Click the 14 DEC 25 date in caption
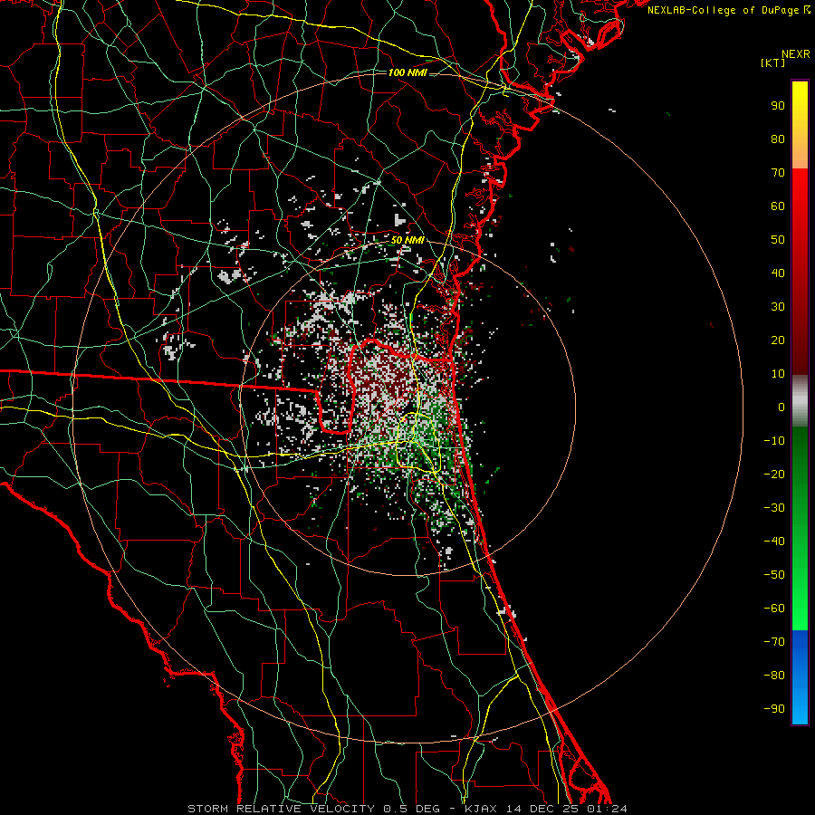The height and width of the screenshot is (815, 815). (542, 809)
